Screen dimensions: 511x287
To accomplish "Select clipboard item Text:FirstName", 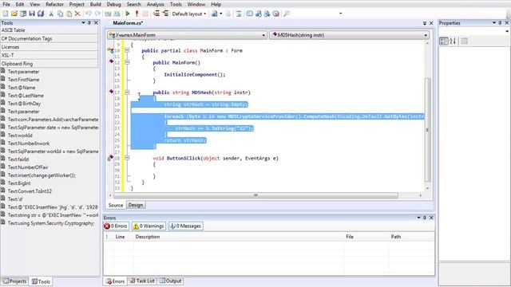I will coord(23,80).
